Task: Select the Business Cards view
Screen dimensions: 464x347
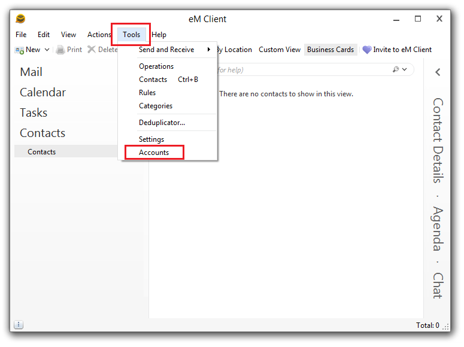Action: (330, 50)
